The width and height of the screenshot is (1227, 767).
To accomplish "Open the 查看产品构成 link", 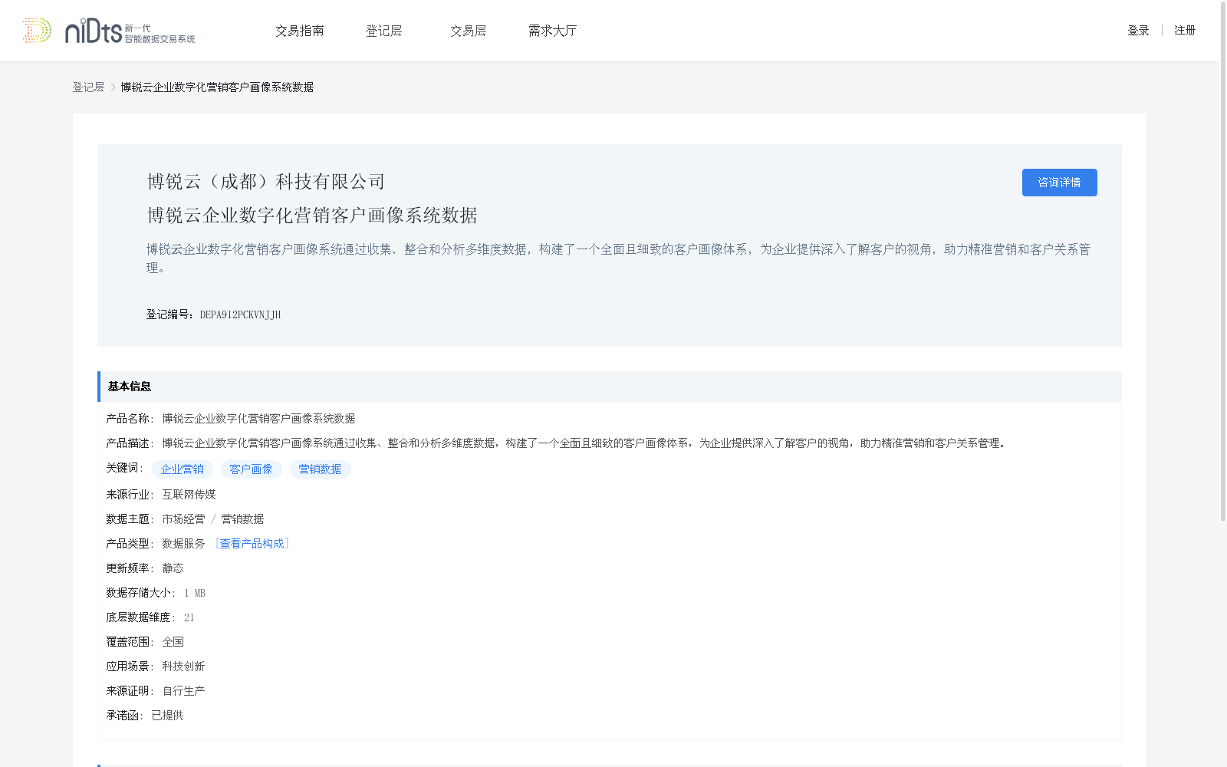I will click(252, 544).
